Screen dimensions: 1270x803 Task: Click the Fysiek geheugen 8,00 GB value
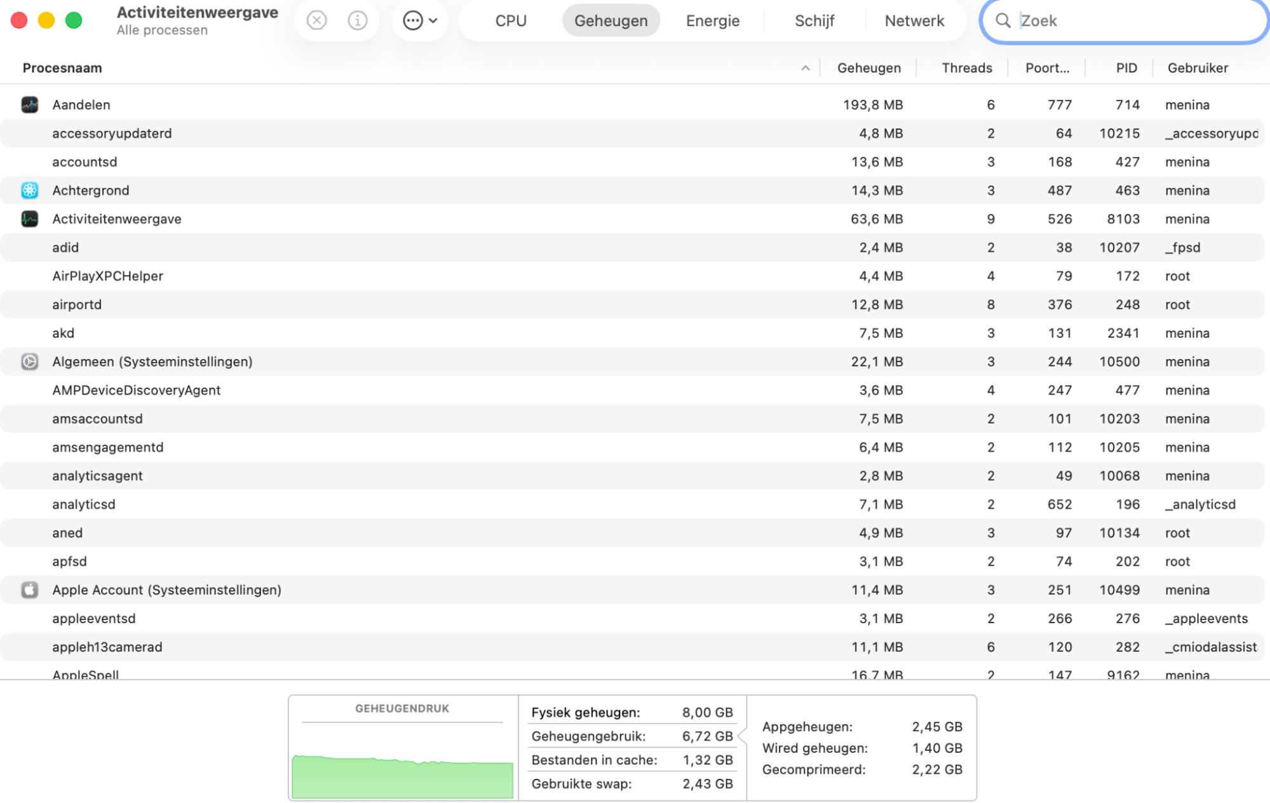[x=708, y=713]
